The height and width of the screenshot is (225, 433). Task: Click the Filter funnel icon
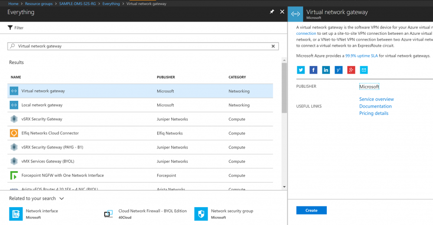(x=10, y=28)
